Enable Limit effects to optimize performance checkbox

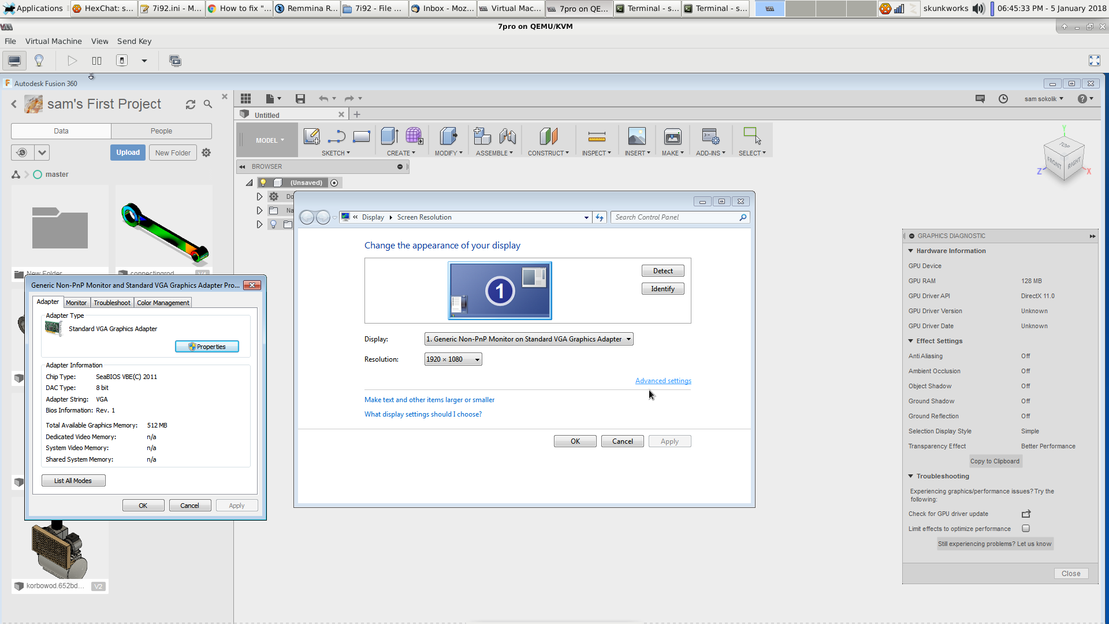point(1026,529)
